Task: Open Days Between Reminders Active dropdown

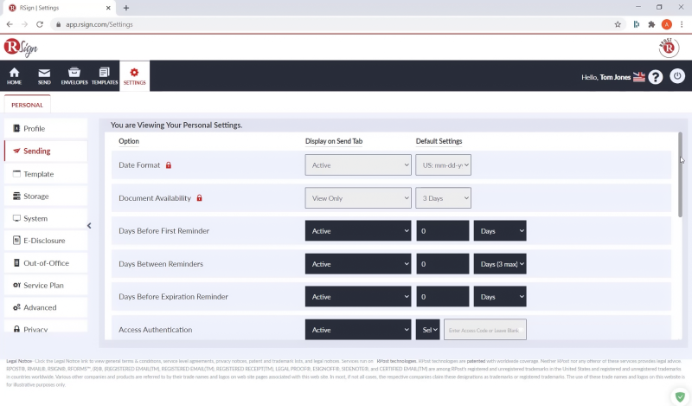Action: [358, 264]
